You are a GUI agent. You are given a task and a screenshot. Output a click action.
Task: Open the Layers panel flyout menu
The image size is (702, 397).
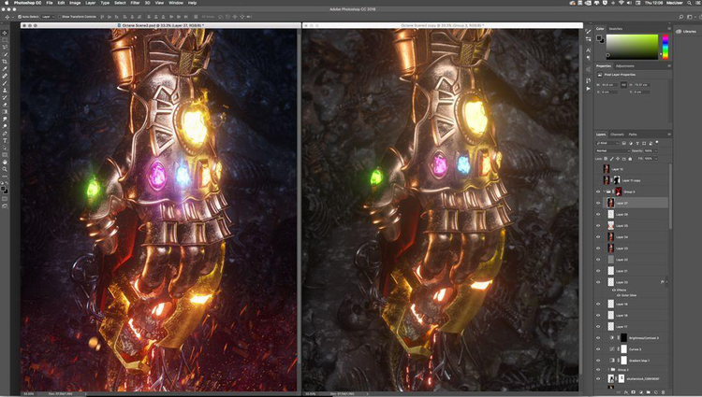669,135
